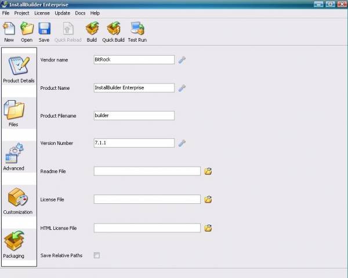Screen dimensions: 348x278
Task: Launch Test Run from the toolbar
Action: click(137, 32)
